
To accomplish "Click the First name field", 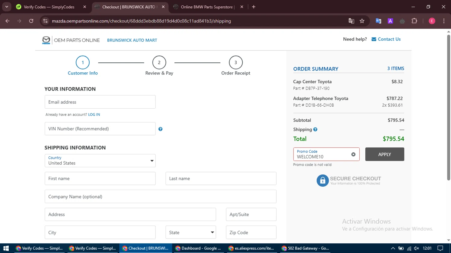I will 100,179.
